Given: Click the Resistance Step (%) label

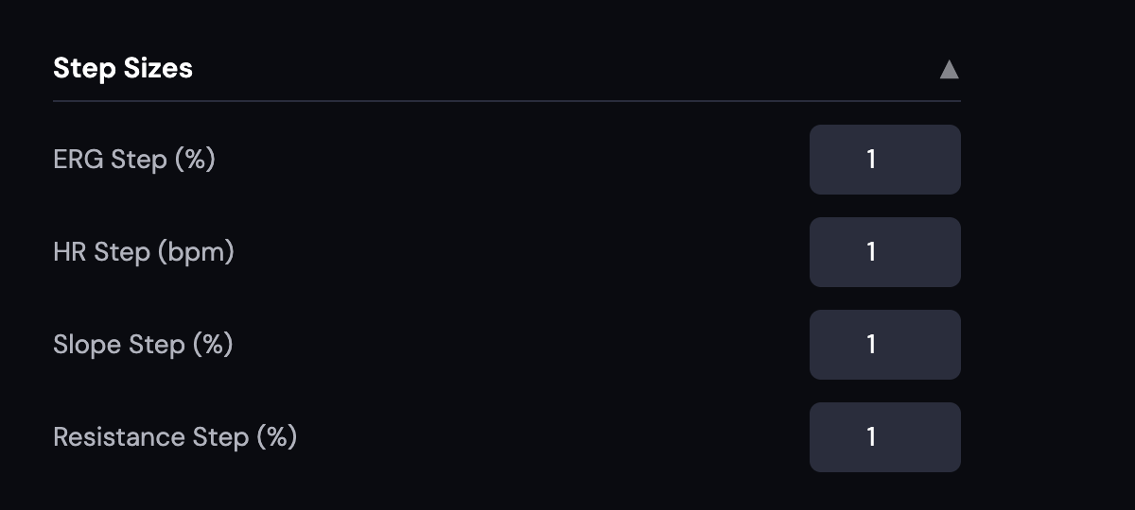Looking at the screenshot, I should [x=175, y=437].
